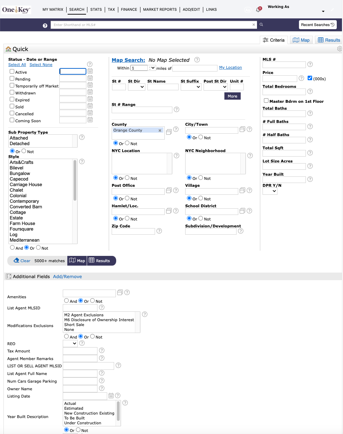Select the Not radio button for City/Town

pyautogui.click(x=200, y=137)
